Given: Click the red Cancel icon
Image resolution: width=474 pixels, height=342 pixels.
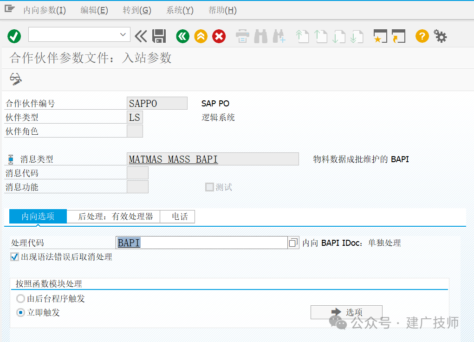Looking at the screenshot, I should tap(219, 36).
